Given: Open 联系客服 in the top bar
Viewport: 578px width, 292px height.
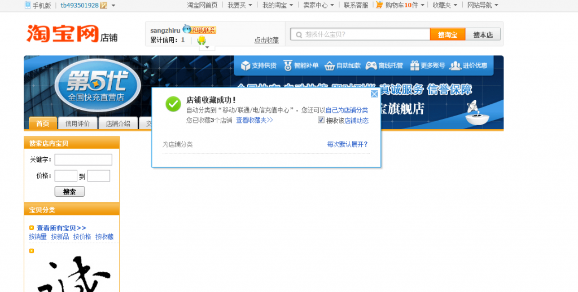Looking at the screenshot, I should [x=356, y=5].
